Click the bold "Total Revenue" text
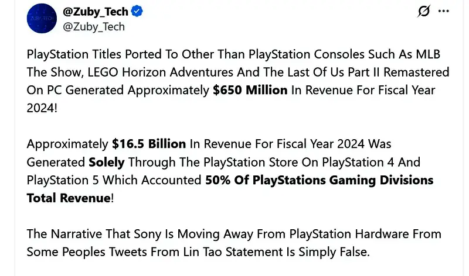The image size is (469, 276). [68, 198]
